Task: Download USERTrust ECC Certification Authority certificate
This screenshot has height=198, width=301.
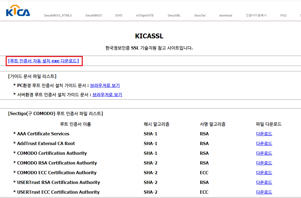Action: coord(264,192)
